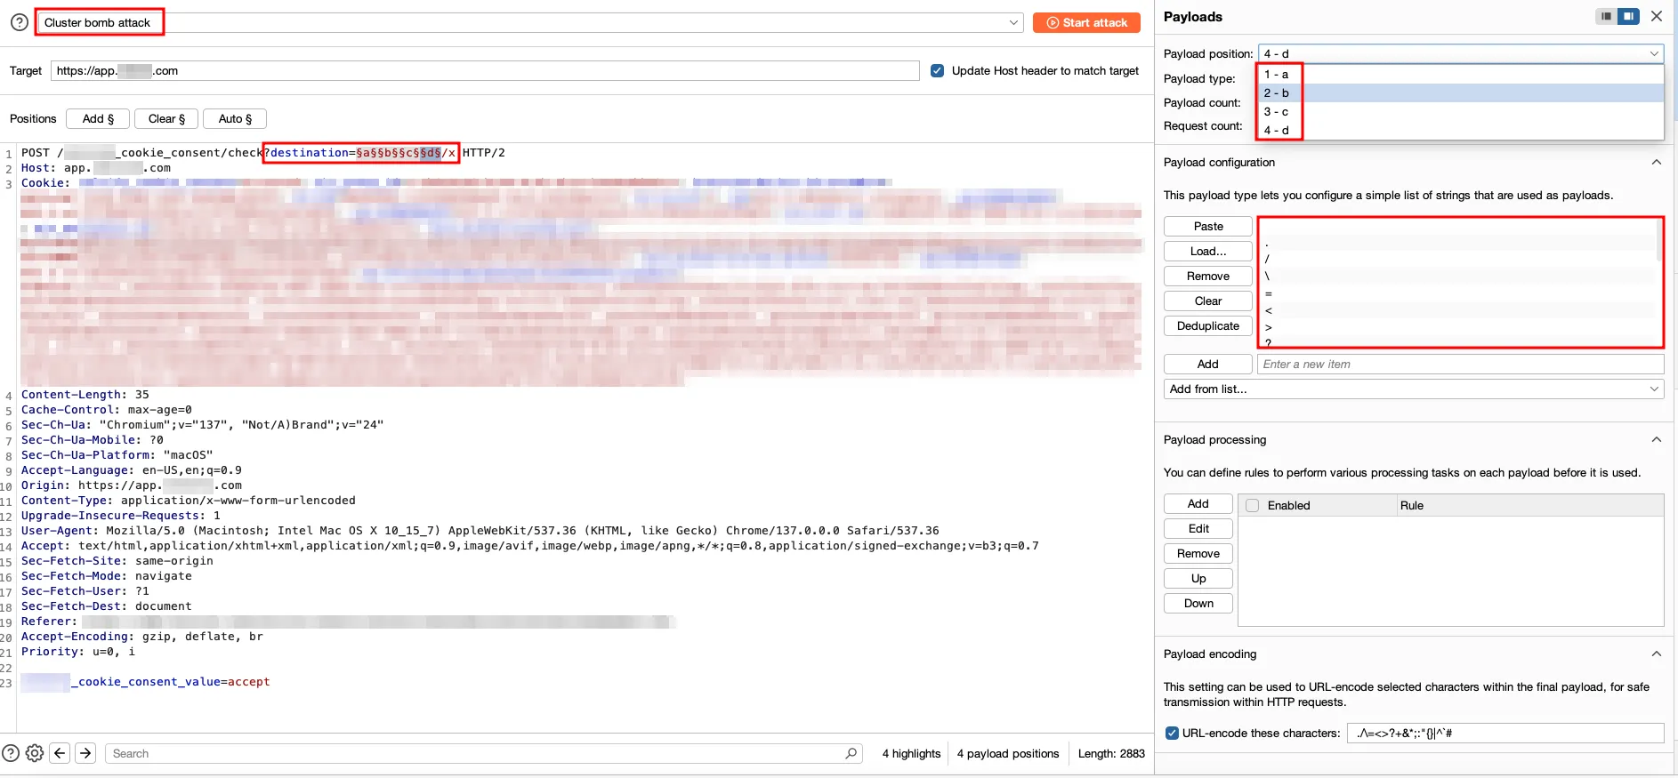Toggle Update Host header to match target
Image resolution: width=1678 pixels, height=778 pixels.
coord(937,71)
